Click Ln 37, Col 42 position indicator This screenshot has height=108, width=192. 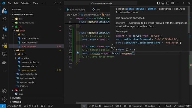point(95,106)
